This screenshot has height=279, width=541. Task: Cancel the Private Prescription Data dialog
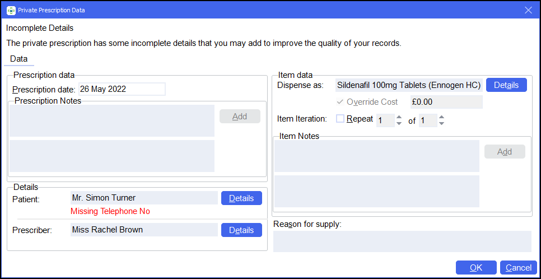click(518, 268)
